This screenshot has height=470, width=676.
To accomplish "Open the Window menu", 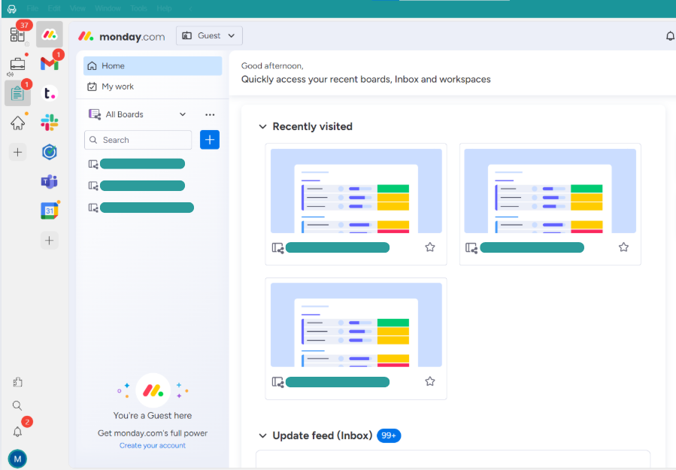I will point(108,8).
